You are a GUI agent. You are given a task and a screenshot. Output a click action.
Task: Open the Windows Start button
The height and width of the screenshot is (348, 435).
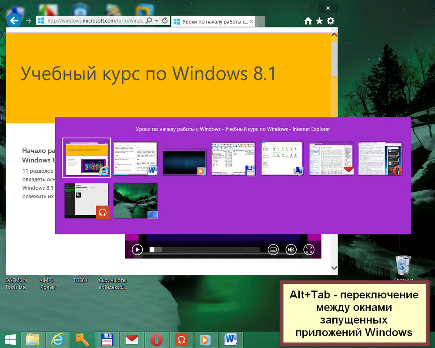pyautogui.click(x=10, y=340)
